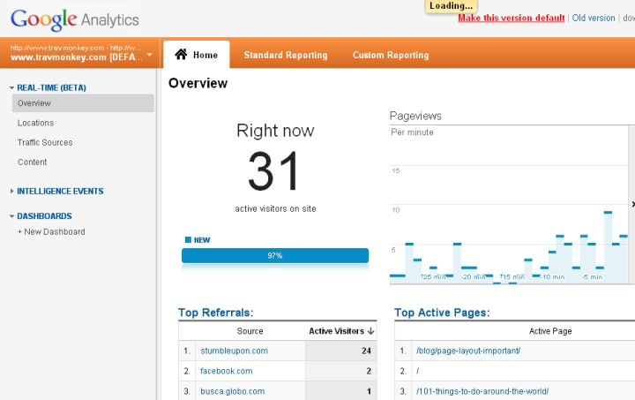Open the stumbleupon.com referral link

point(234,351)
